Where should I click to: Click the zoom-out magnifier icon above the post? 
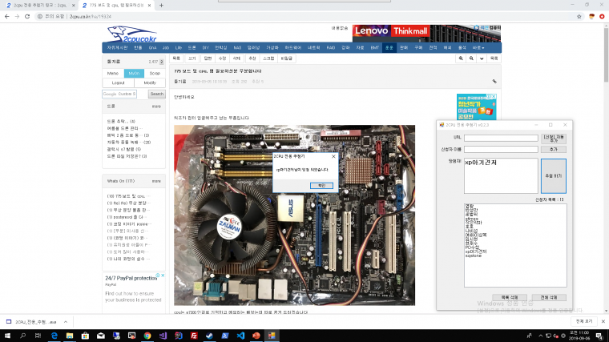tap(471, 58)
